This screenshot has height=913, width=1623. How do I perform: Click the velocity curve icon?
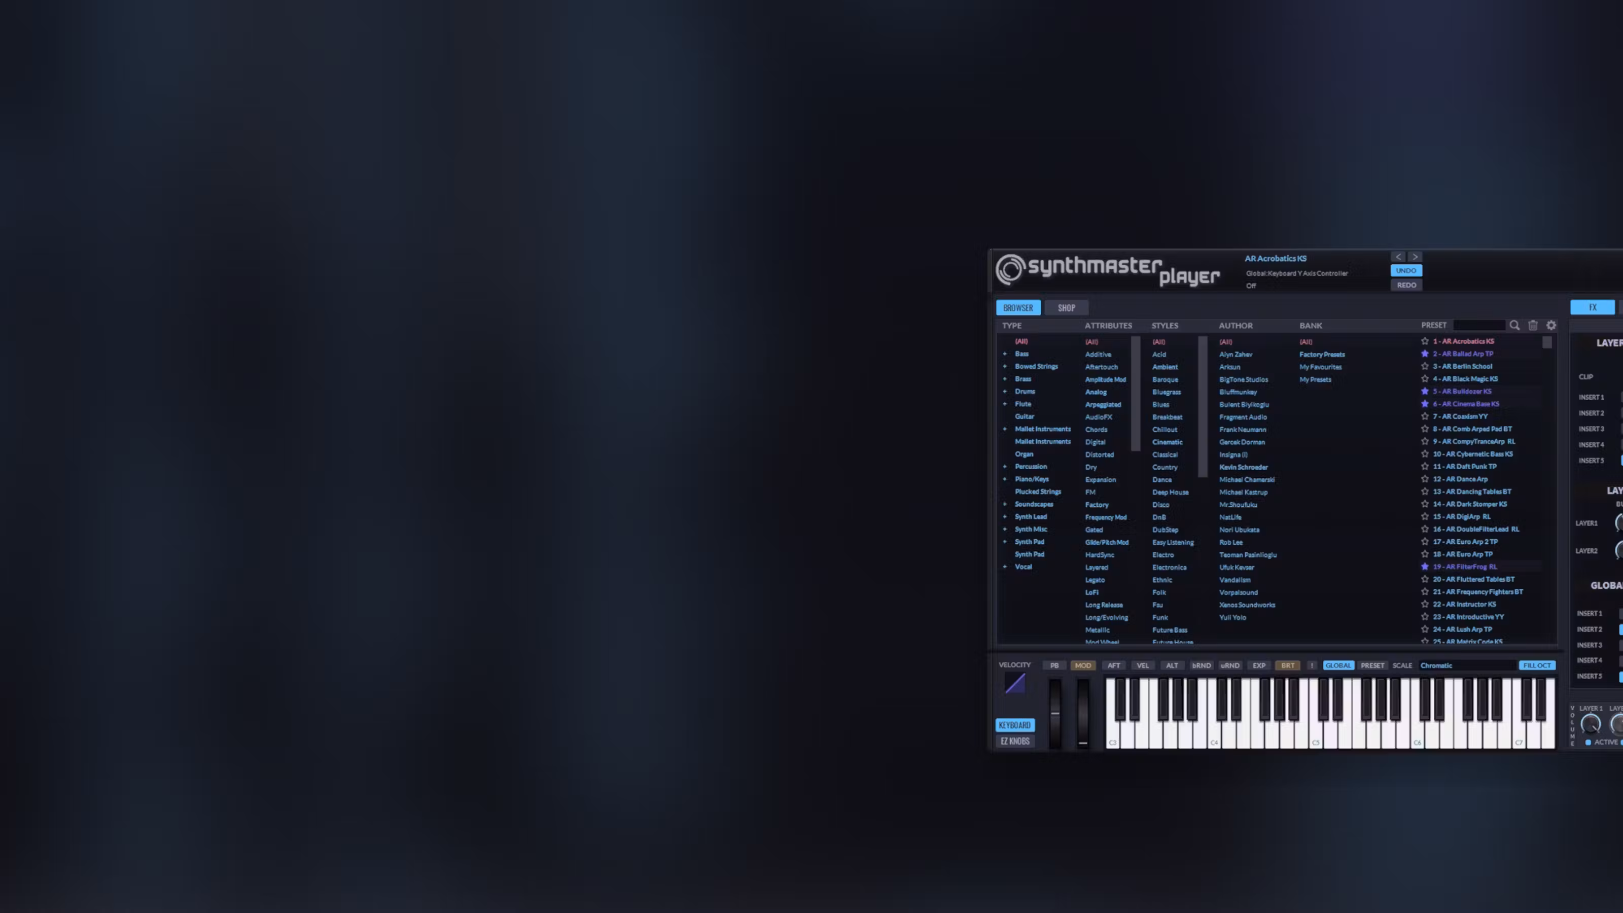pos(1014,684)
